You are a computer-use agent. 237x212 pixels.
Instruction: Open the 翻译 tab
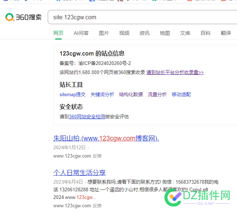(x=226, y=33)
